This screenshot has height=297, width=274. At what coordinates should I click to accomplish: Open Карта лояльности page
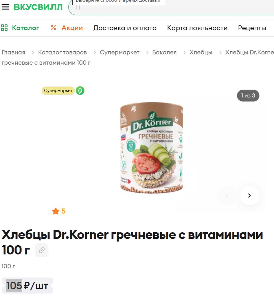tap(197, 28)
